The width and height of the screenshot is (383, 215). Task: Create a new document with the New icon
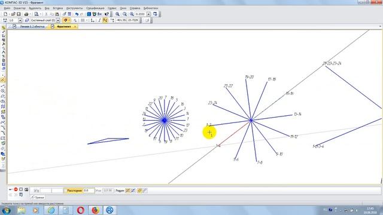(x=5, y=14)
